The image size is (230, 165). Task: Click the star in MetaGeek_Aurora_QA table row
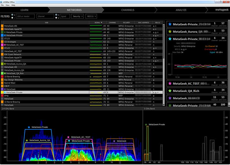(x=5, y=64)
